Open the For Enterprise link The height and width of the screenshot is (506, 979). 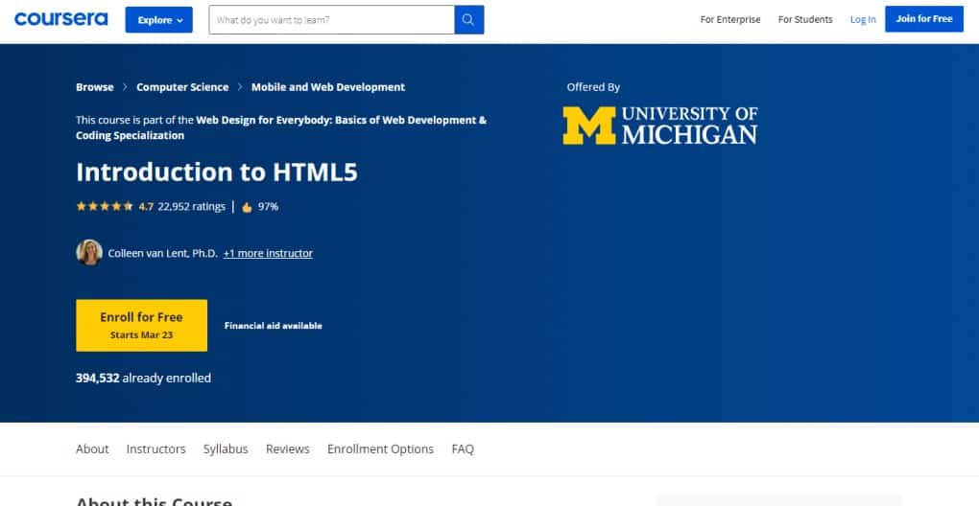(729, 19)
